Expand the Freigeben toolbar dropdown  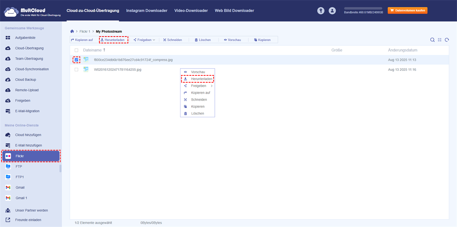[144, 40]
